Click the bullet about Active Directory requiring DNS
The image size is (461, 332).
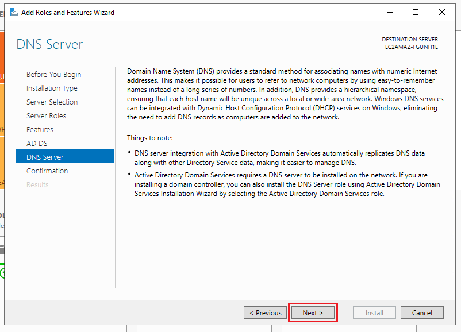[287, 184]
